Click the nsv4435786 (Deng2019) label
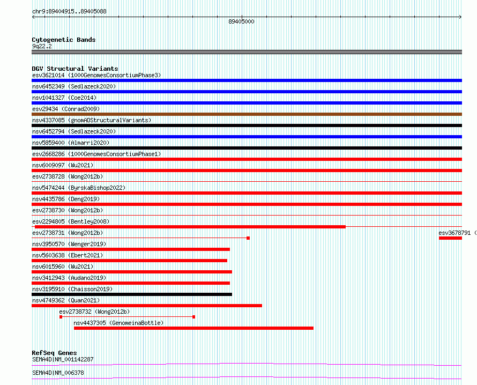 point(66,199)
